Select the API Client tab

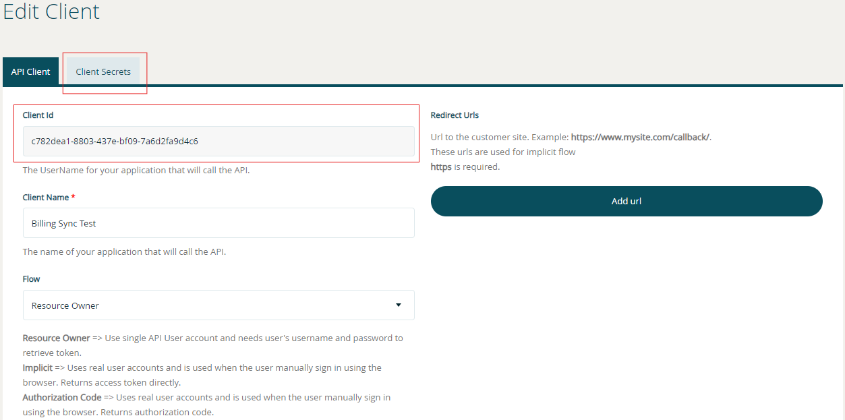(x=30, y=71)
